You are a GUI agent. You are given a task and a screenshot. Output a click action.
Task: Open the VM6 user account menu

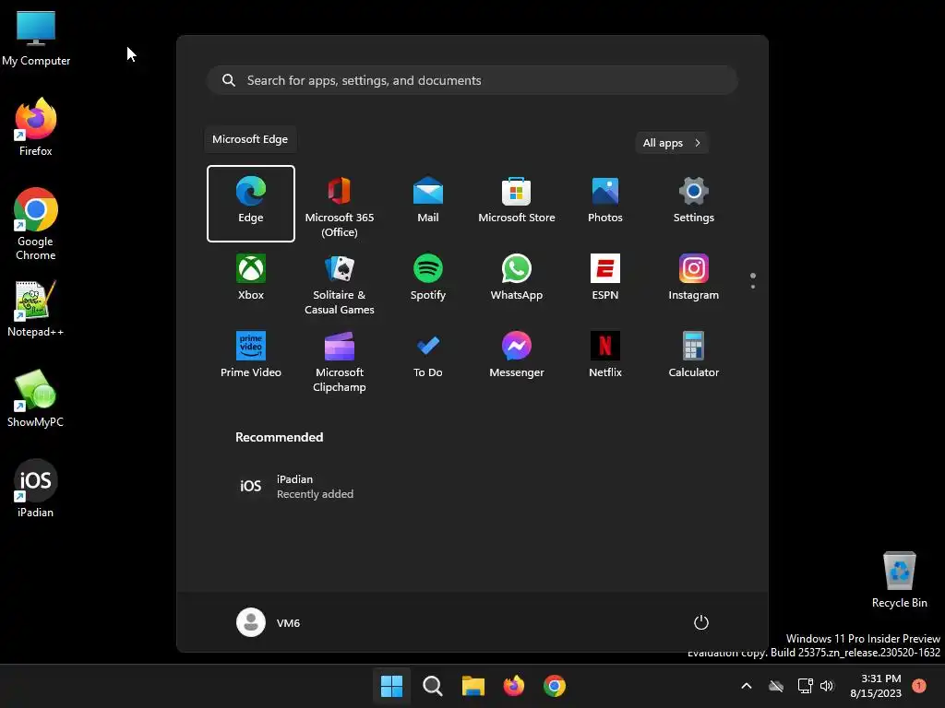point(269,622)
